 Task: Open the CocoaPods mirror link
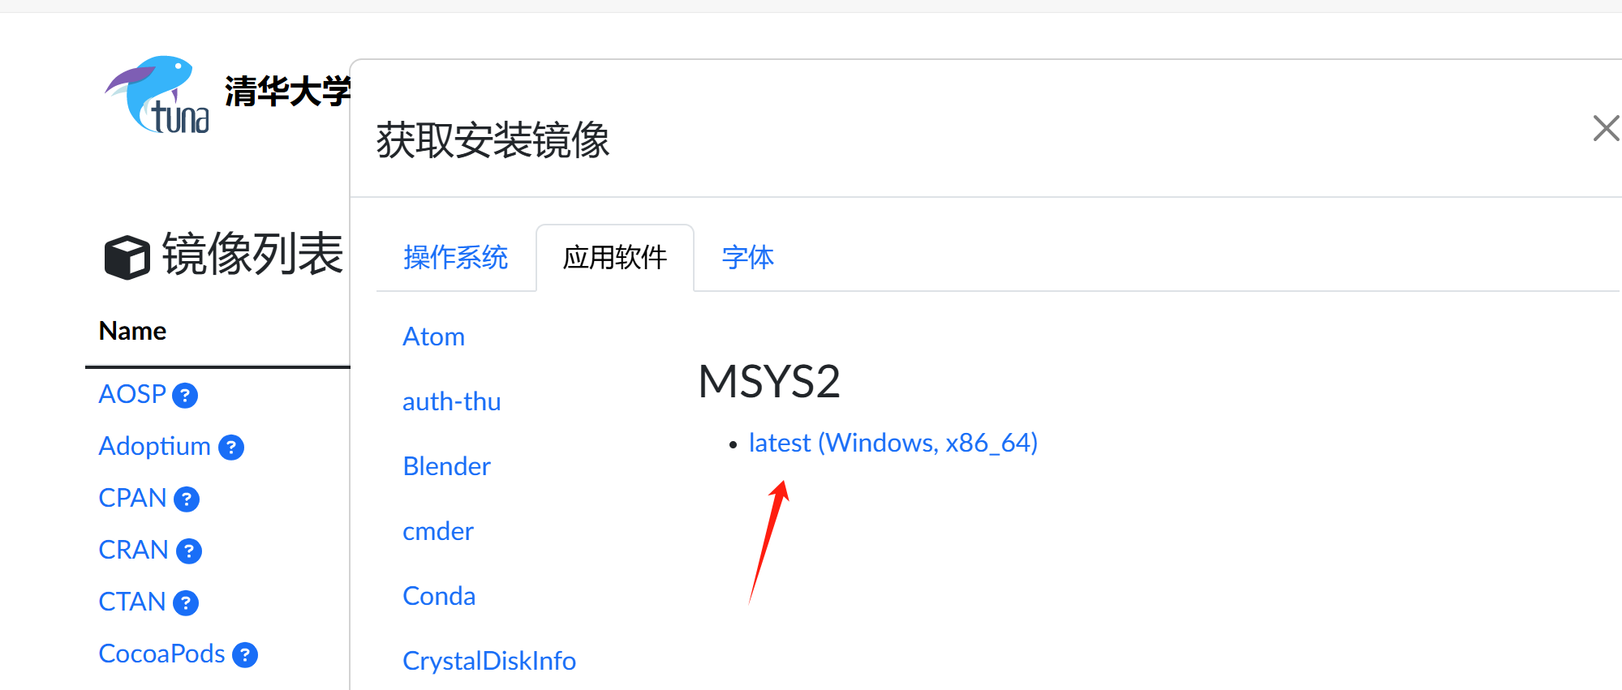click(x=162, y=654)
